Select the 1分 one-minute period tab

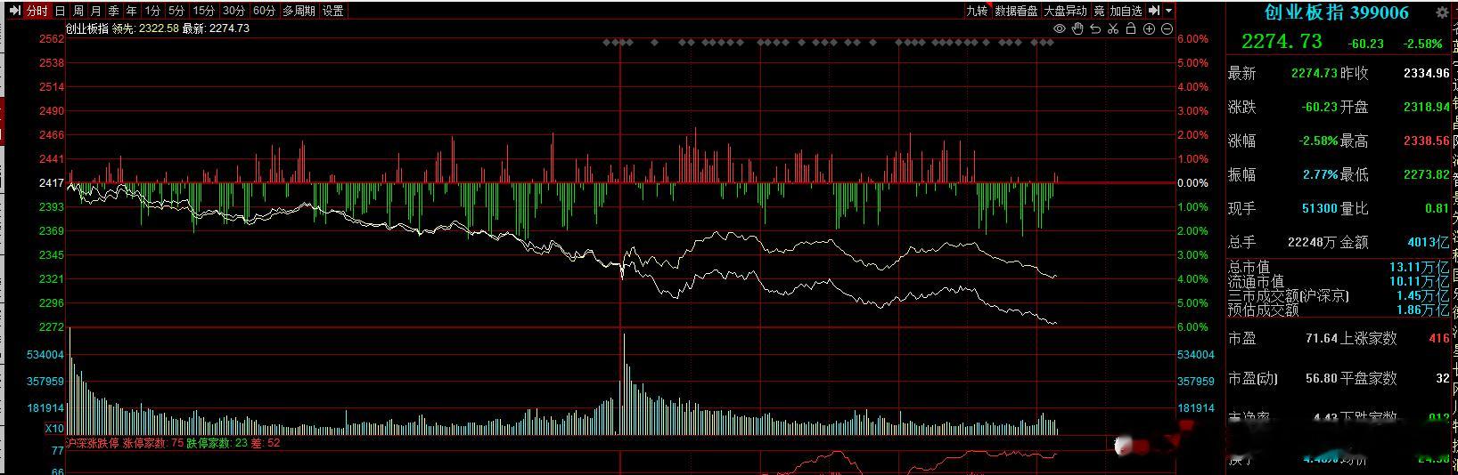152,11
